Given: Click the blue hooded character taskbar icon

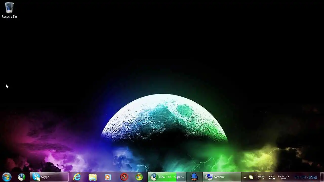Looking at the screenshot, I should pyautogui.click(x=194, y=177).
